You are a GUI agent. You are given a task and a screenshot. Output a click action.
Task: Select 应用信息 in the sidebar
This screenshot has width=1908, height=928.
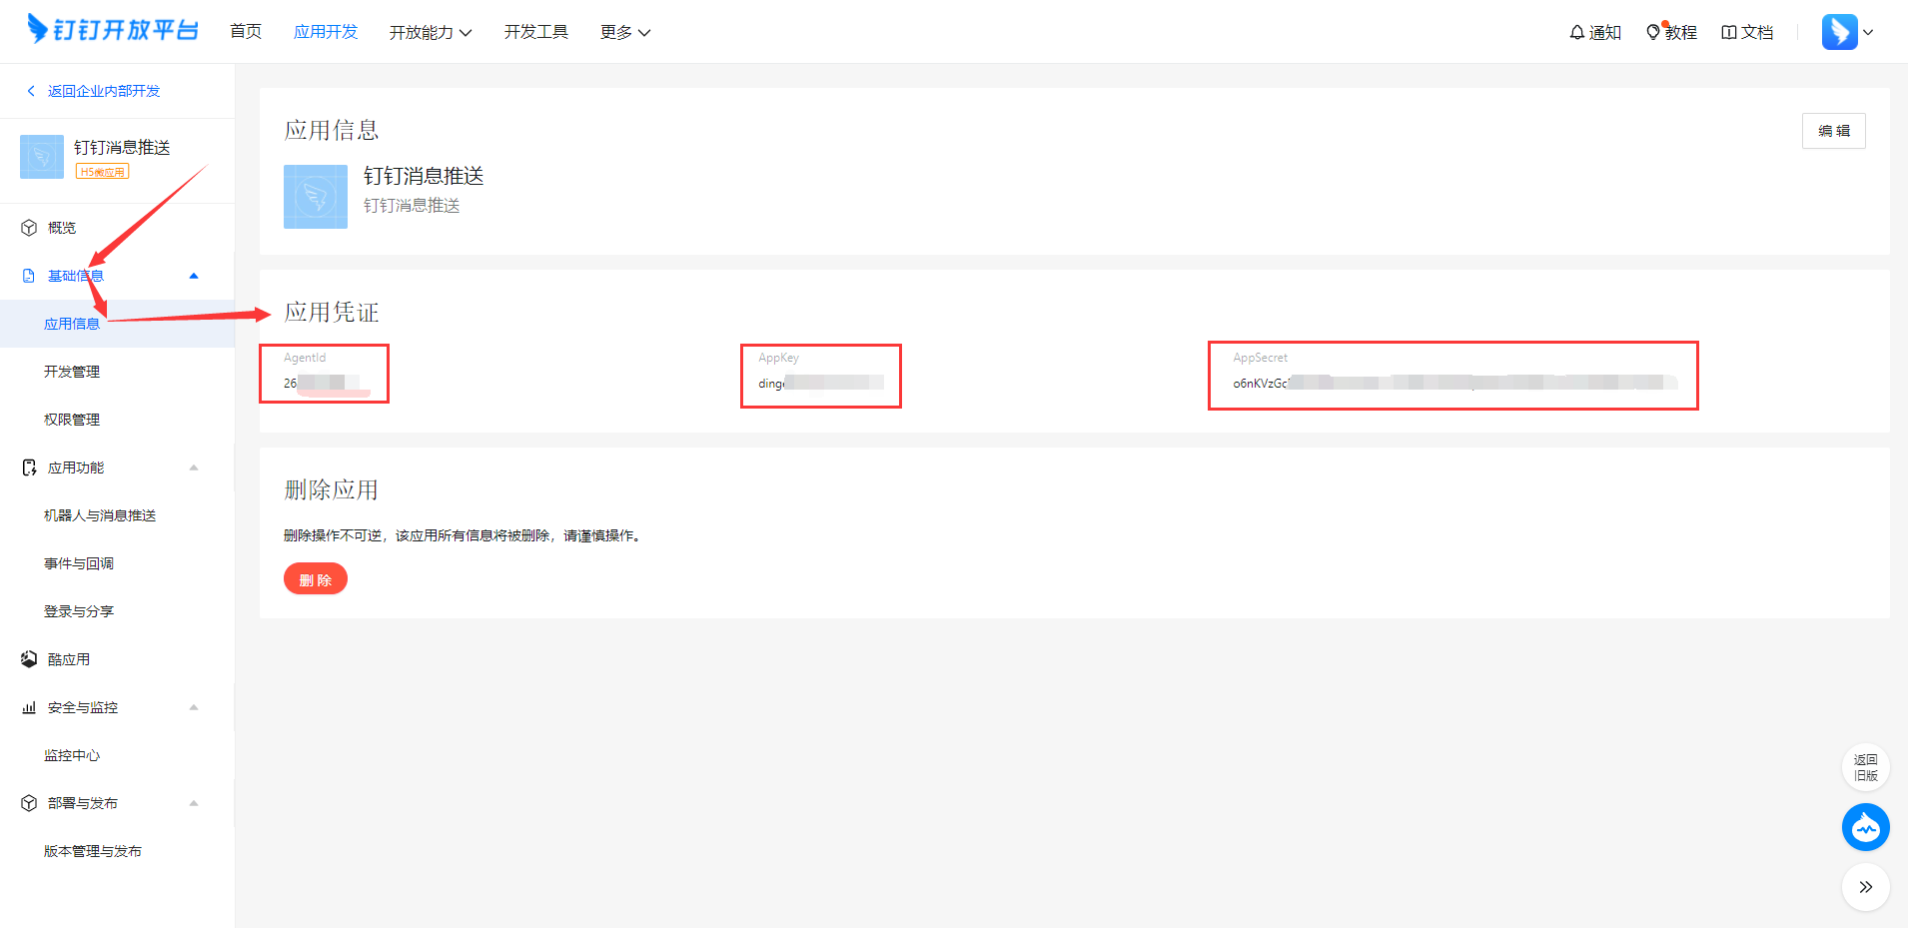click(x=117, y=324)
